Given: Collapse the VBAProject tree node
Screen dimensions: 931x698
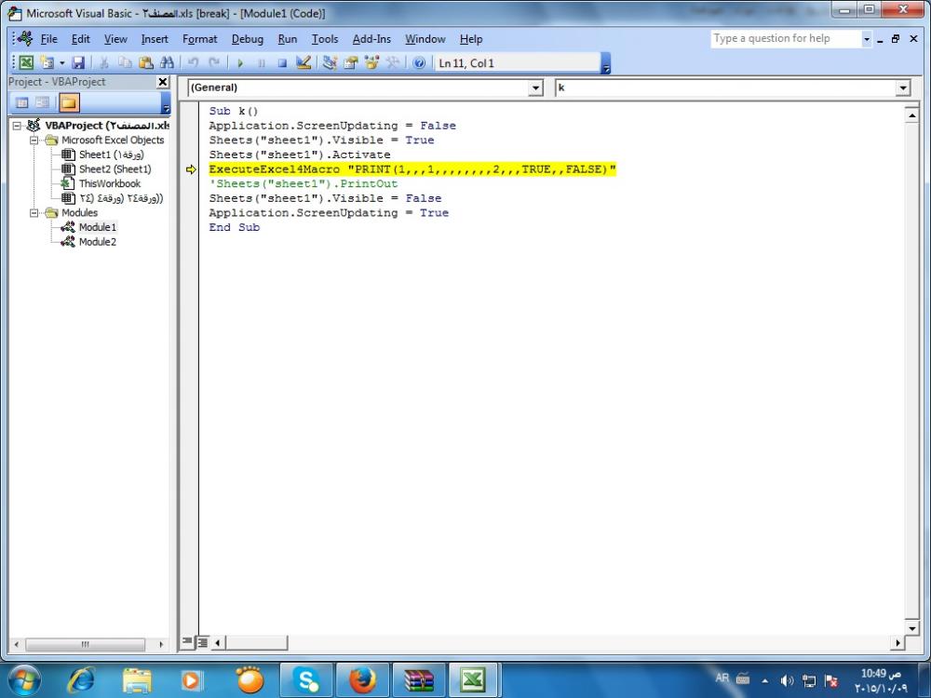Looking at the screenshot, I should point(17,126).
